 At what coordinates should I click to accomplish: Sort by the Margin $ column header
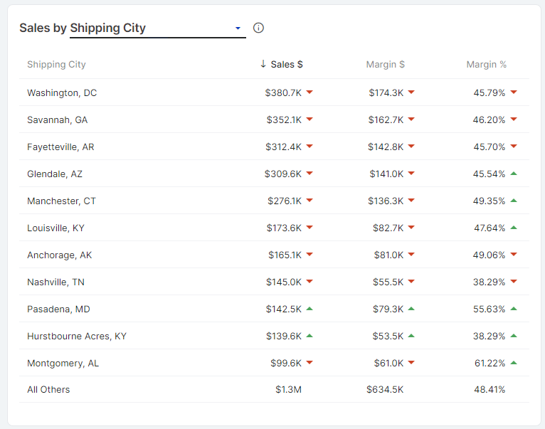click(385, 65)
